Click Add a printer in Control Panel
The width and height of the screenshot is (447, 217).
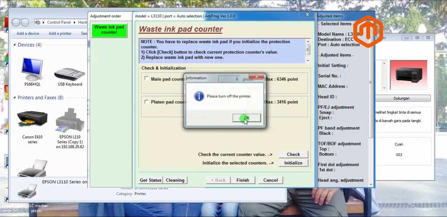click(60, 33)
